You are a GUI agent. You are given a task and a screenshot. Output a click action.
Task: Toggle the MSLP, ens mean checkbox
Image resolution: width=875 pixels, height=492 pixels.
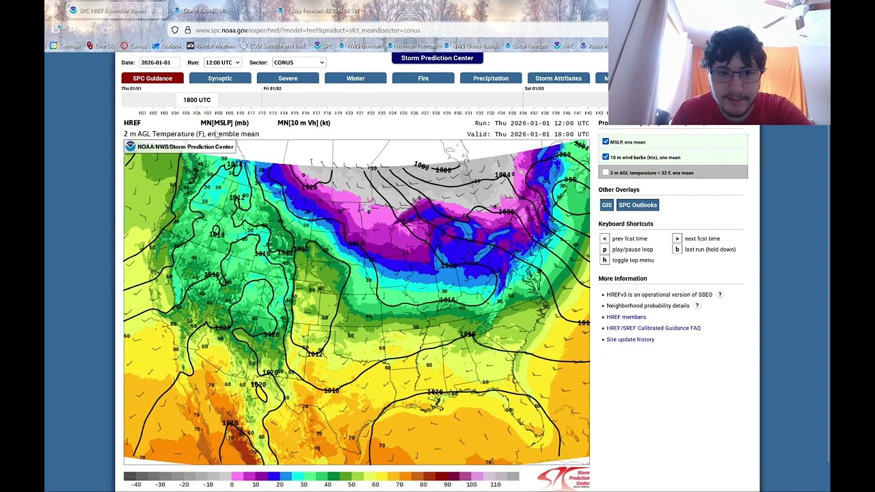pos(606,141)
